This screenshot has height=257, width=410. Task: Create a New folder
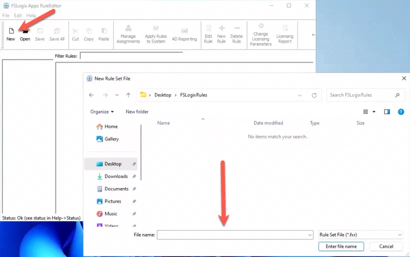pos(137,111)
